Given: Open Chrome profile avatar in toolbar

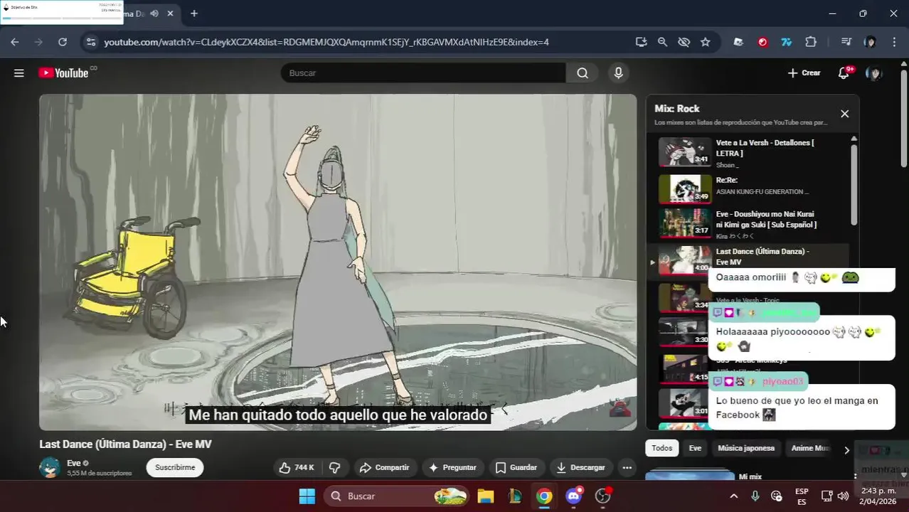Looking at the screenshot, I should [870, 42].
